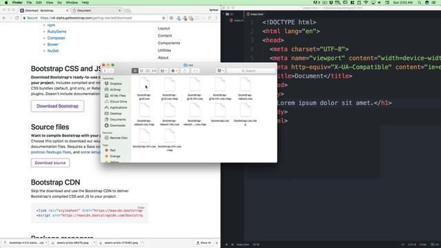This screenshot has width=441, height=248.
Task: Open the Help menu
Action: coord(85,3)
